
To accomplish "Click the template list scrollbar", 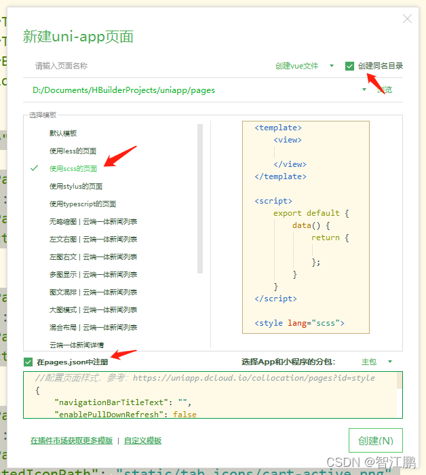I will [200, 198].
